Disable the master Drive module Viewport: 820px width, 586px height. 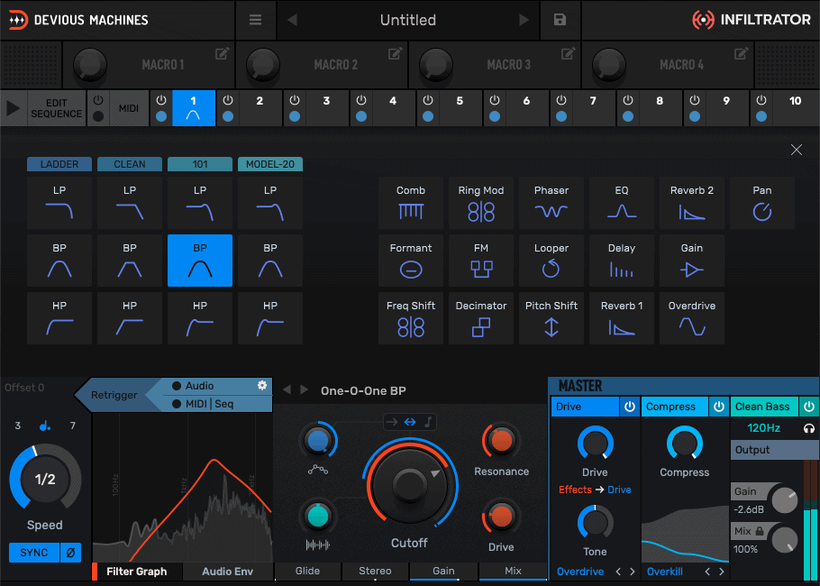pos(630,407)
